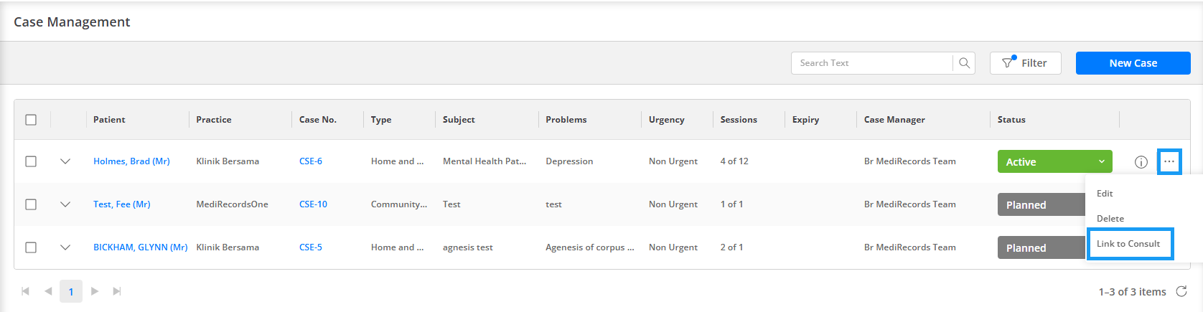Tick the select-all header checkbox
Image resolution: width=1203 pixels, height=312 pixels.
tap(31, 120)
